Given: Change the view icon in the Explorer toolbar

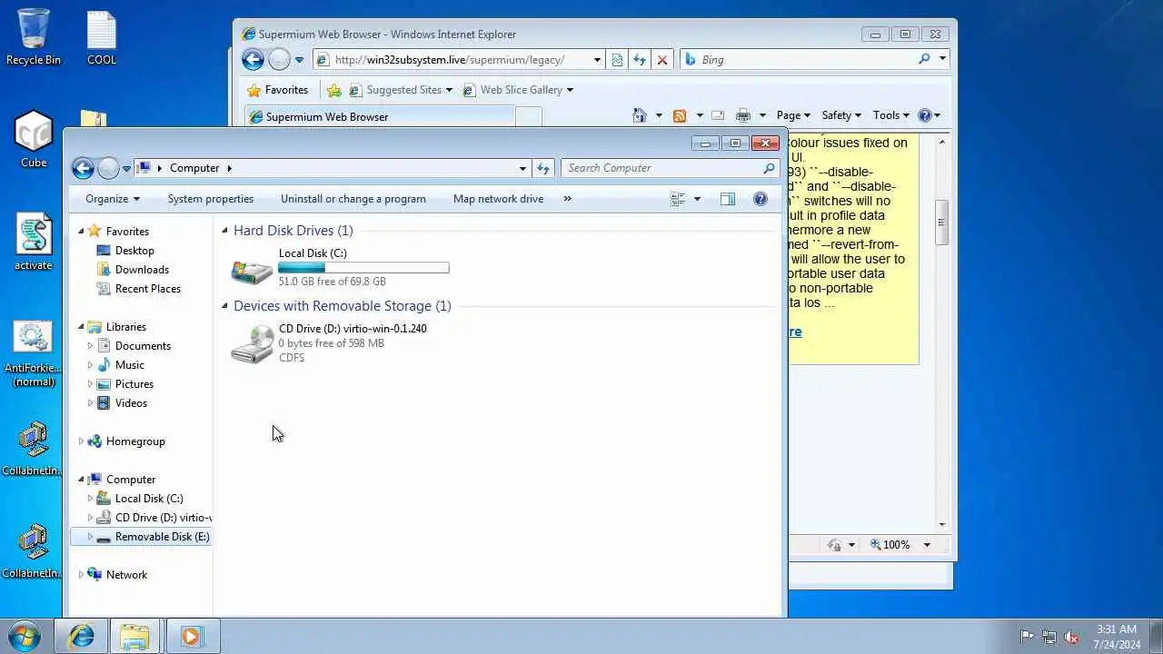Looking at the screenshot, I should click(x=678, y=199).
